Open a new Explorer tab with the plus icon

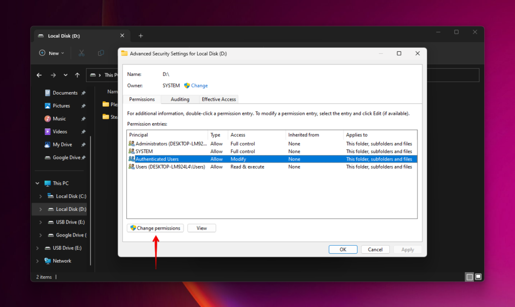(x=140, y=36)
